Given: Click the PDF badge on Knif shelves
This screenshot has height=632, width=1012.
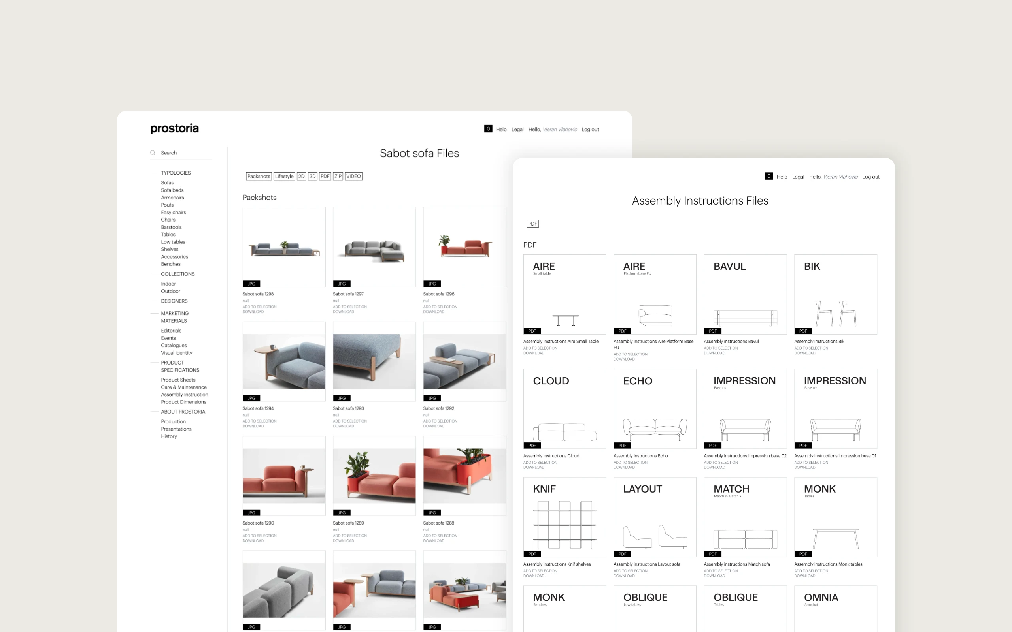Looking at the screenshot, I should pos(532,554).
